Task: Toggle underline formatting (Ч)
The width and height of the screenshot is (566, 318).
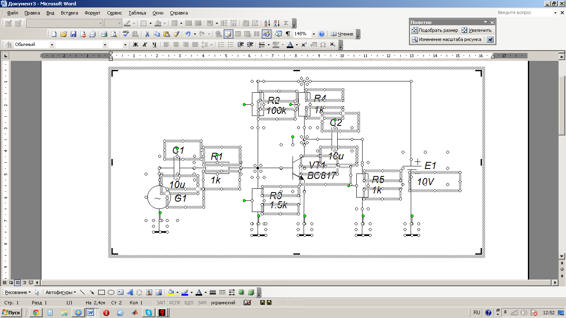Action: [154, 45]
